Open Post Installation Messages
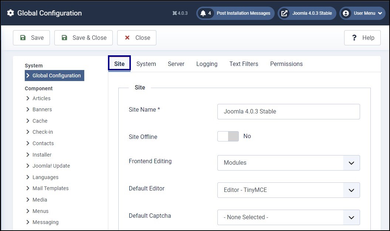 235,13
